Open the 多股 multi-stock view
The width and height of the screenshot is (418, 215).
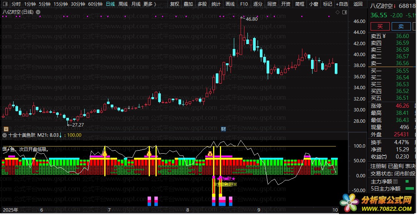[202, 4]
